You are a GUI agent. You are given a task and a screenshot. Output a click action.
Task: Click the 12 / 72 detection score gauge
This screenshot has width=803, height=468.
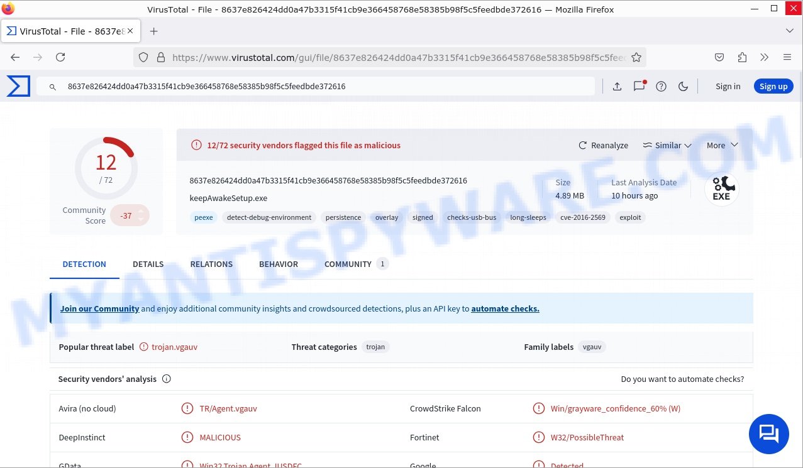(106, 168)
